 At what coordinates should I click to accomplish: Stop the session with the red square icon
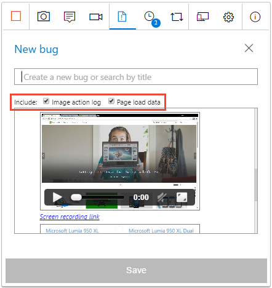pos(16,16)
